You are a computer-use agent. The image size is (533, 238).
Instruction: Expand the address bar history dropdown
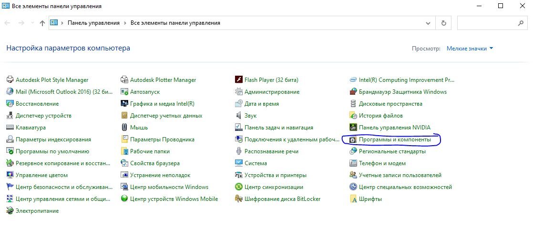(428, 23)
